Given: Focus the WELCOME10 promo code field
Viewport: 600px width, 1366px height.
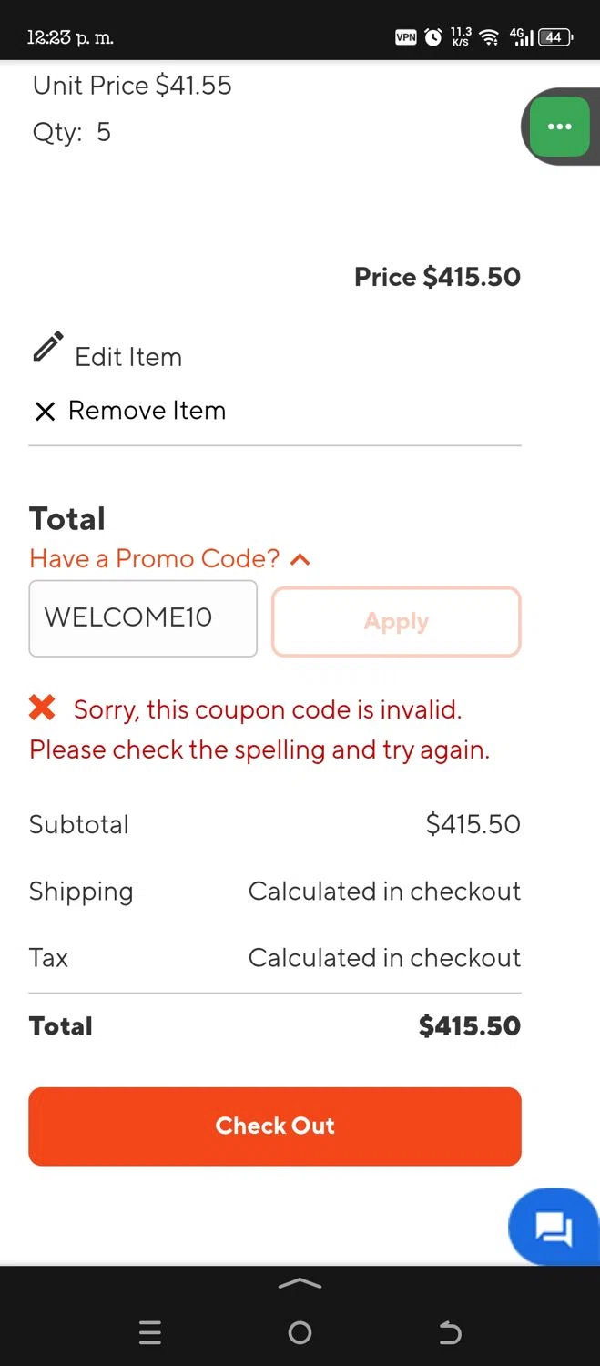Looking at the screenshot, I should click(143, 618).
